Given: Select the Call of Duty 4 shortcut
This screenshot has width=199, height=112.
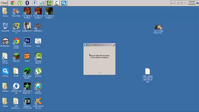Looking at the screenshot, I should (27, 88).
